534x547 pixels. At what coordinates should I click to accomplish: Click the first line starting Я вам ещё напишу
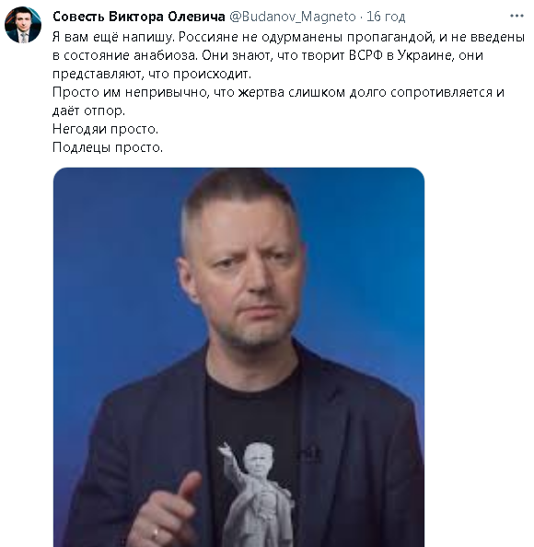[x=288, y=37]
